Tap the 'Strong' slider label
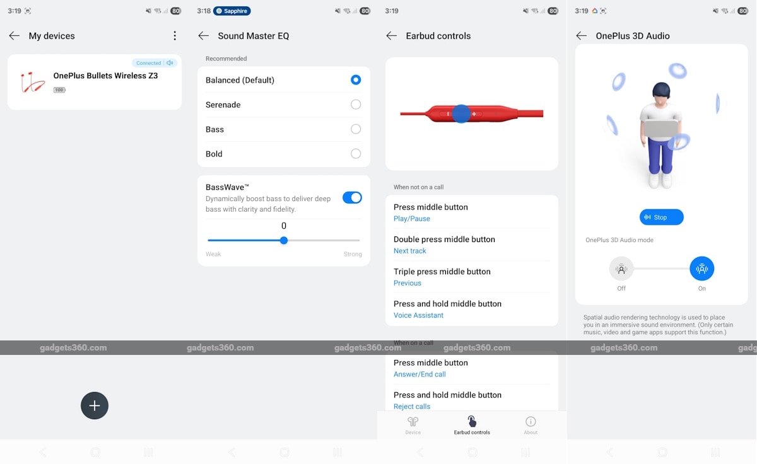Image resolution: width=757 pixels, height=464 pixels. tap(353, 254)
